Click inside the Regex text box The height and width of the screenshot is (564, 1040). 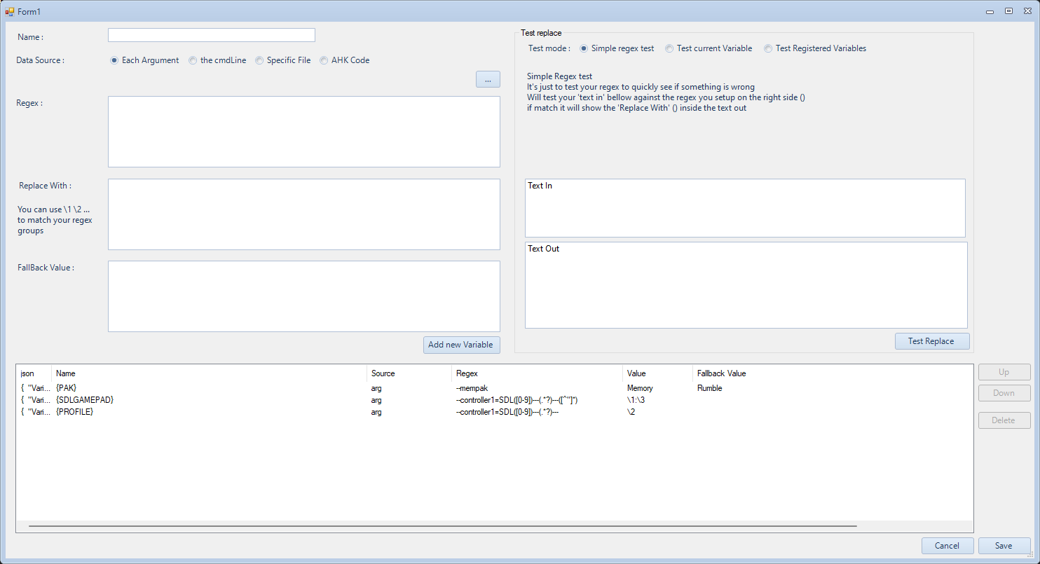coord(303,132)
